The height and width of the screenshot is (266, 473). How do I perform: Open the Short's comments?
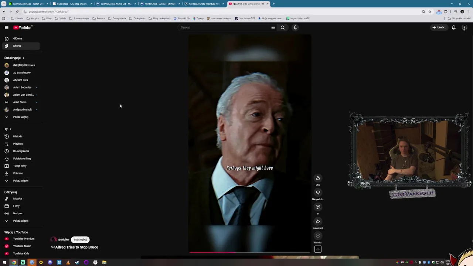point(318,207)
